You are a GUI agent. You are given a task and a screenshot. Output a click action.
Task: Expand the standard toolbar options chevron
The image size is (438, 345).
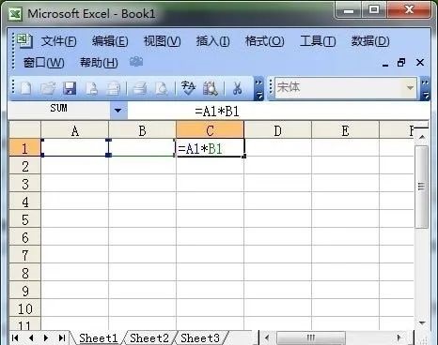tap(258, 89)
